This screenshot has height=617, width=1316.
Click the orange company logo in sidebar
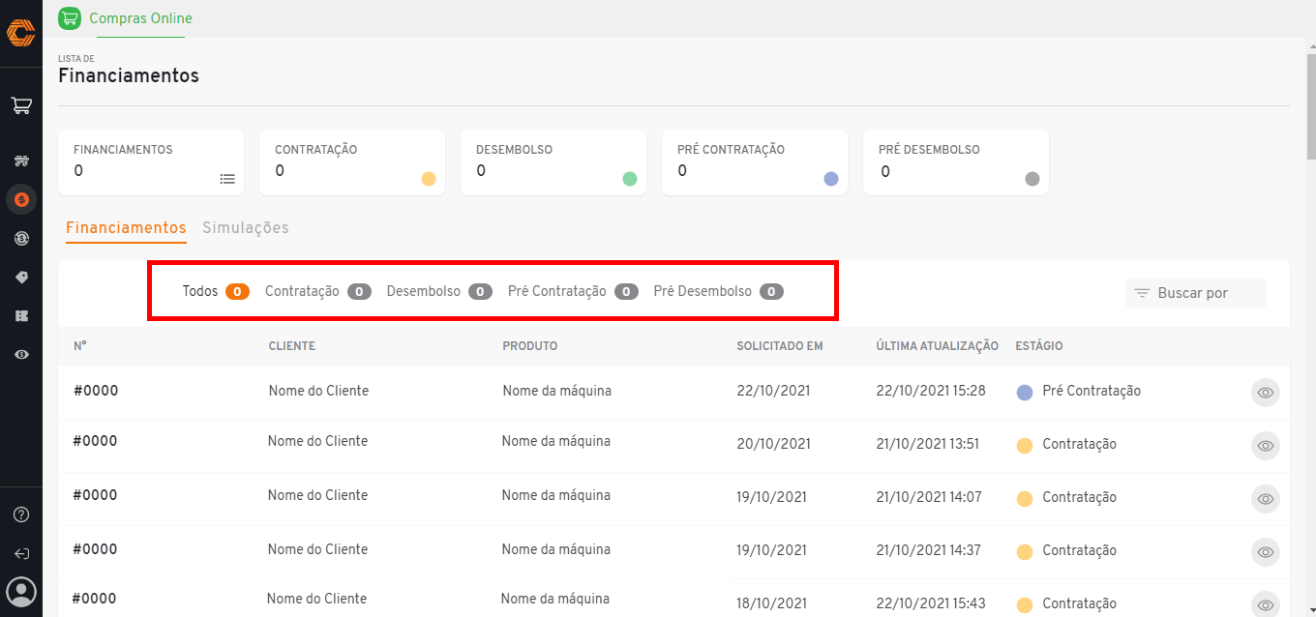tap(21, 33)
